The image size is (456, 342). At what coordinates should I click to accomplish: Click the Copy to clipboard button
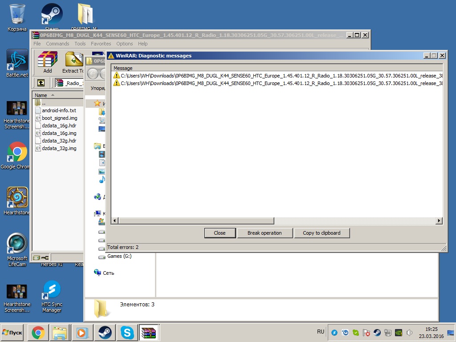click(x=322, y=233)
